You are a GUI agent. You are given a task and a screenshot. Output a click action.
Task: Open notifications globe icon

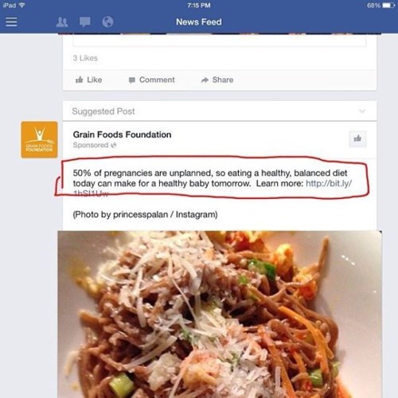[x=107, y=22]
